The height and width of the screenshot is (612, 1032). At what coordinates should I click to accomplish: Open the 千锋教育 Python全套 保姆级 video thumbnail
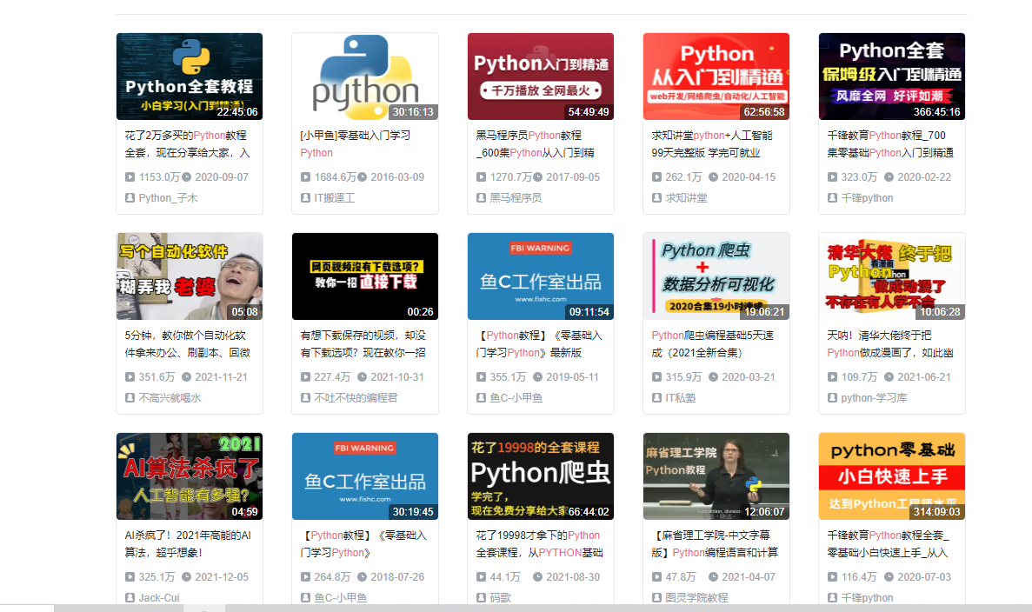coord(891,76)
